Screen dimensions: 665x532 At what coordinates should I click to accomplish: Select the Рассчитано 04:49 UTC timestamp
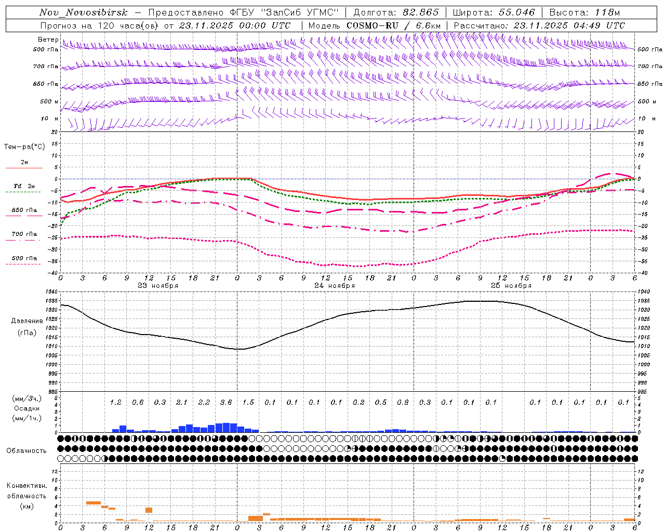click(539, 25)
